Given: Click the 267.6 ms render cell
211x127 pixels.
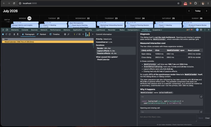Looking at the screenshot, I should click(194, 57).
